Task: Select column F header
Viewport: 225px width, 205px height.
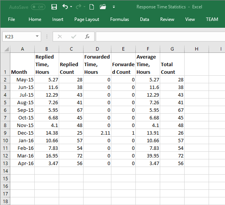Action: pos(148,49)
